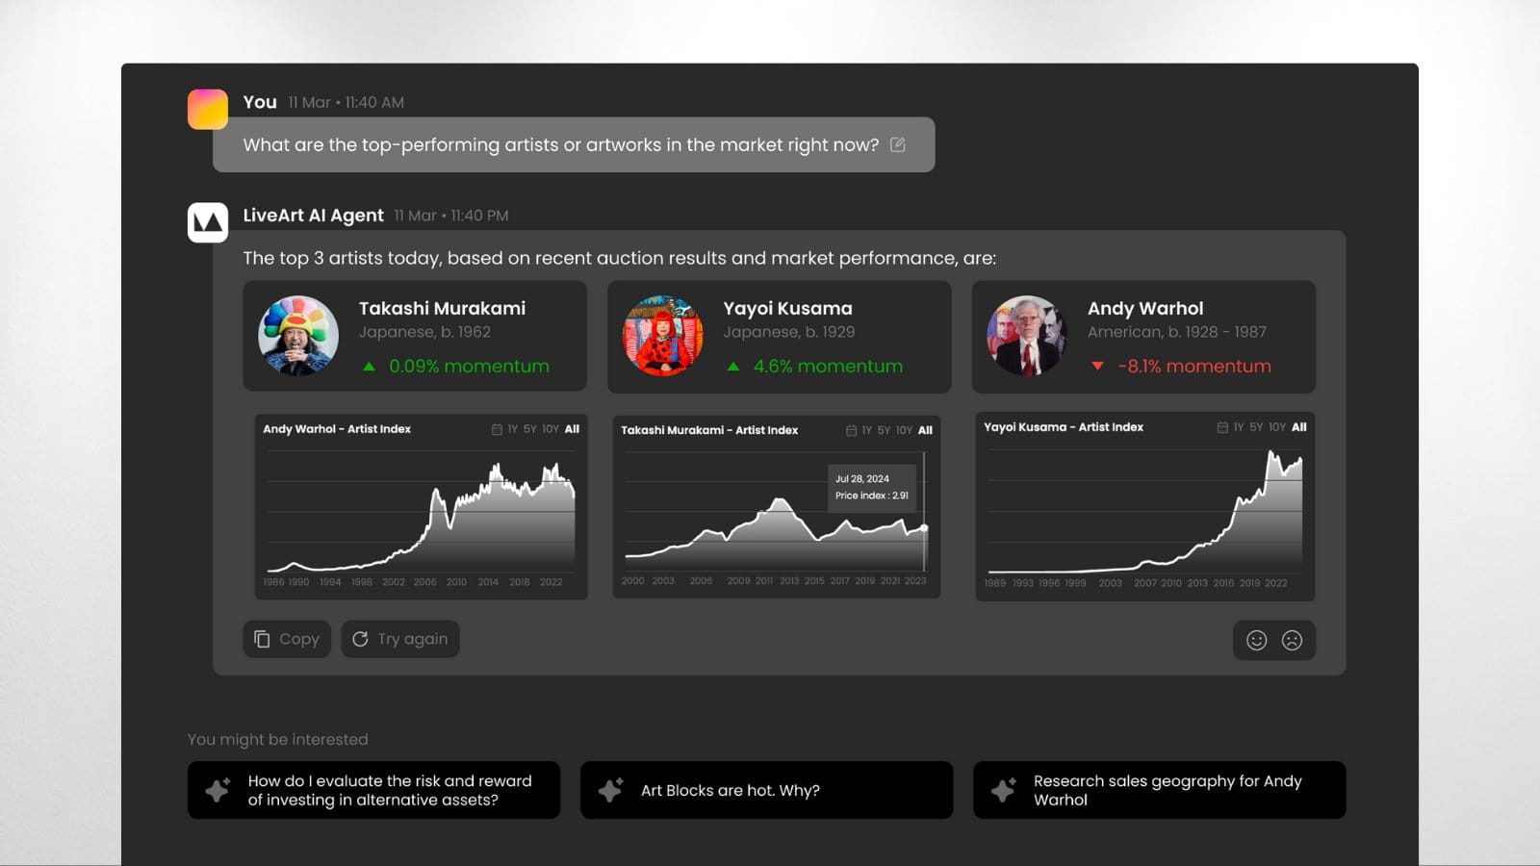Click the "LiveArt AI Agent" sender name
The image size is (1540, 866).
313,216
